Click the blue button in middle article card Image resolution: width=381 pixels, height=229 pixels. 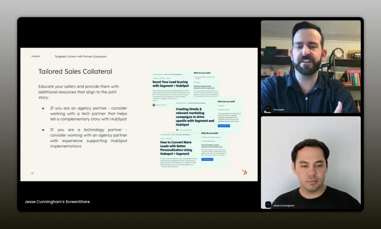click(x=224, y=126)
